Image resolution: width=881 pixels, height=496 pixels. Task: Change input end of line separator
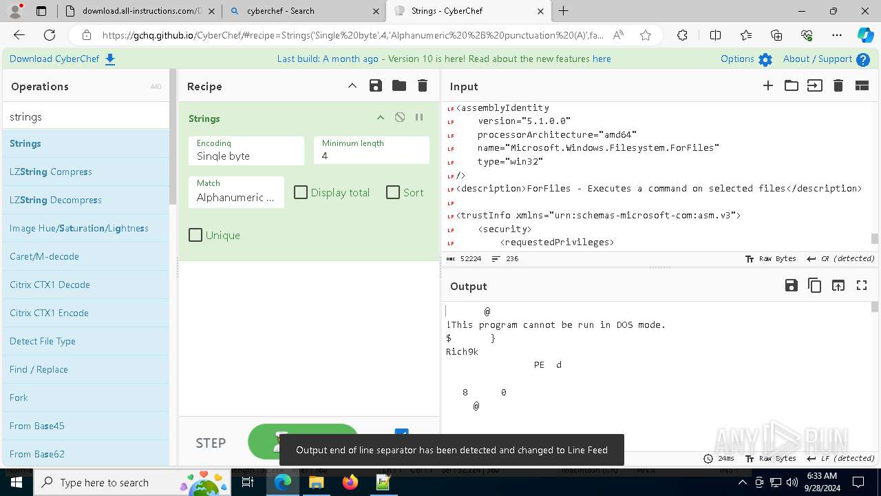point(840,259)
